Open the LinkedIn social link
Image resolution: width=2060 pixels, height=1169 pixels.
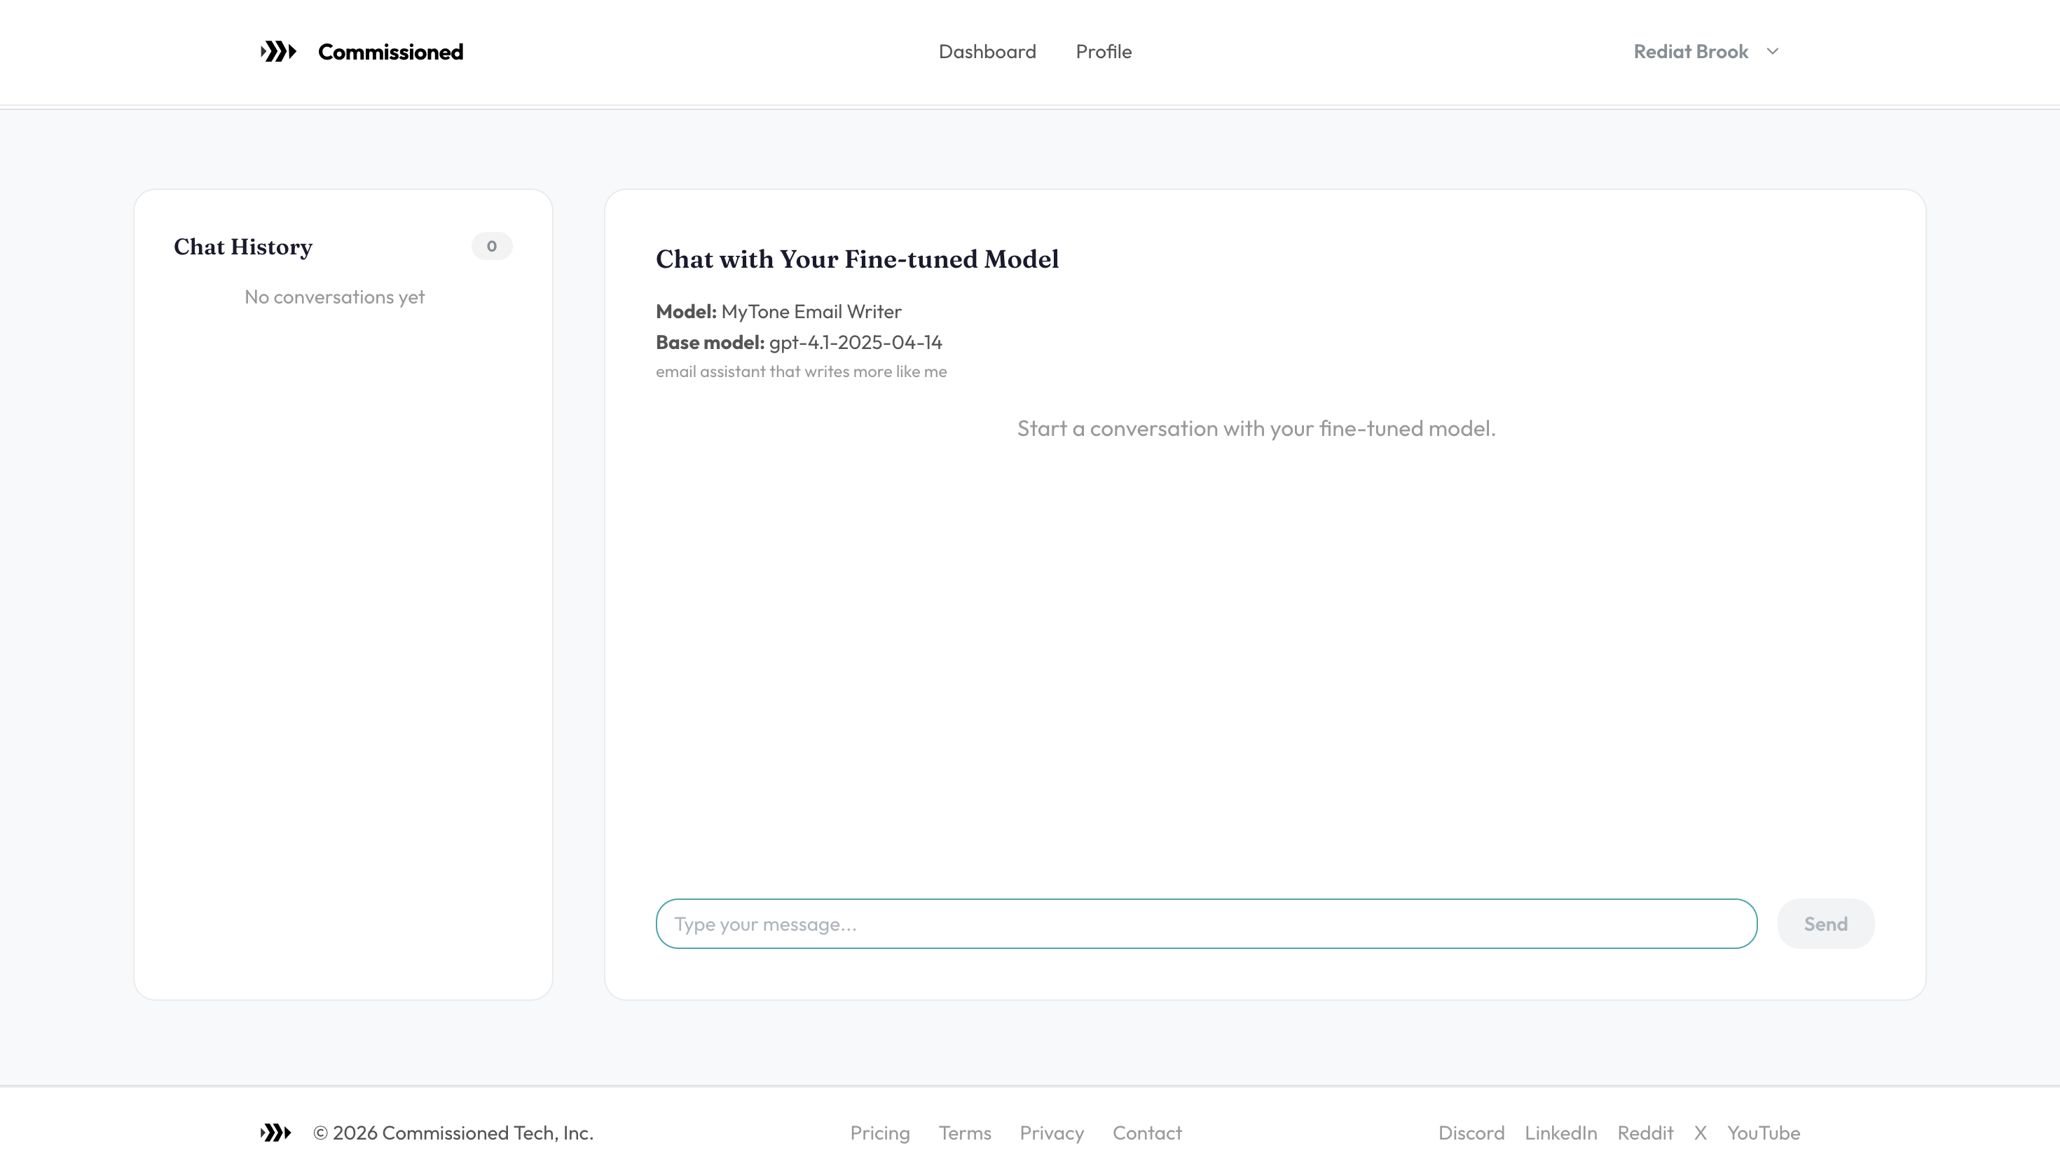(1560, 1132)
